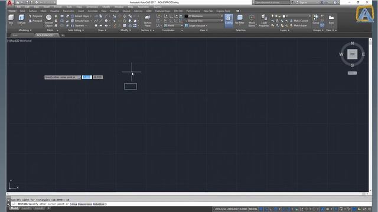Expand the Modify panel
Screen dimensions: 378x212
coord(126,30)
